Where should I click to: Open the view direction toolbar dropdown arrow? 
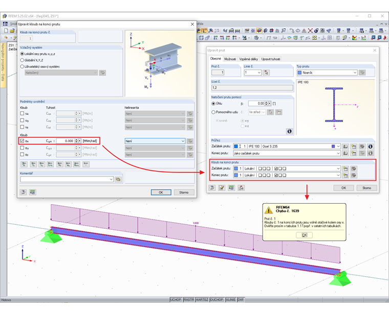240,38
